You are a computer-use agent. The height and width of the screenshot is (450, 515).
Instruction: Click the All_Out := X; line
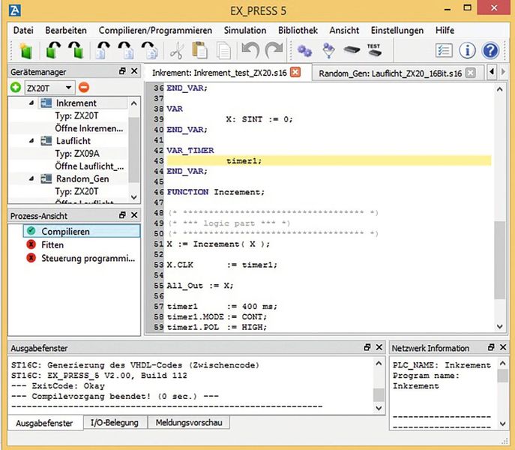coord(200,285)
